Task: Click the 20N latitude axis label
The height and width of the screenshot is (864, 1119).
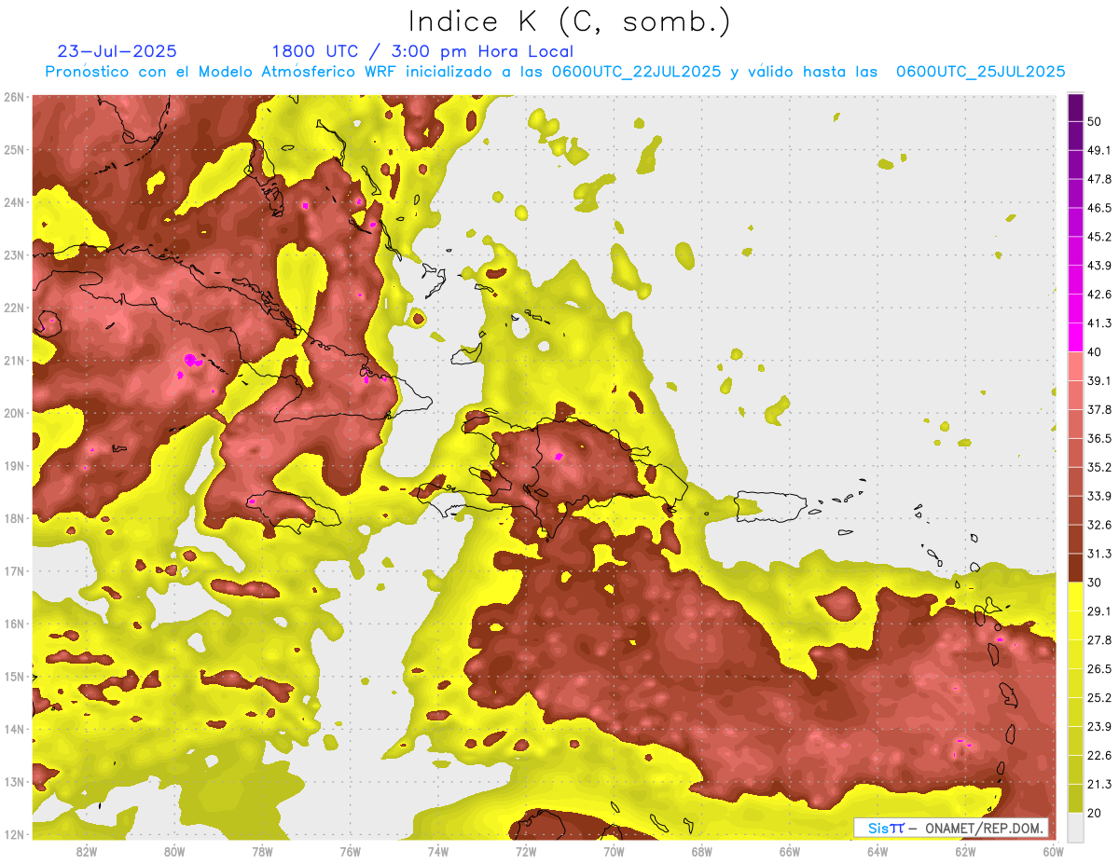Action: click(x=14, y=413)
